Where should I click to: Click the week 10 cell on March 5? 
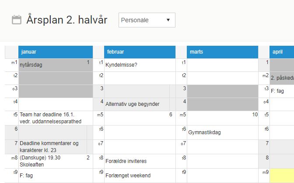(x=222, y=118)
